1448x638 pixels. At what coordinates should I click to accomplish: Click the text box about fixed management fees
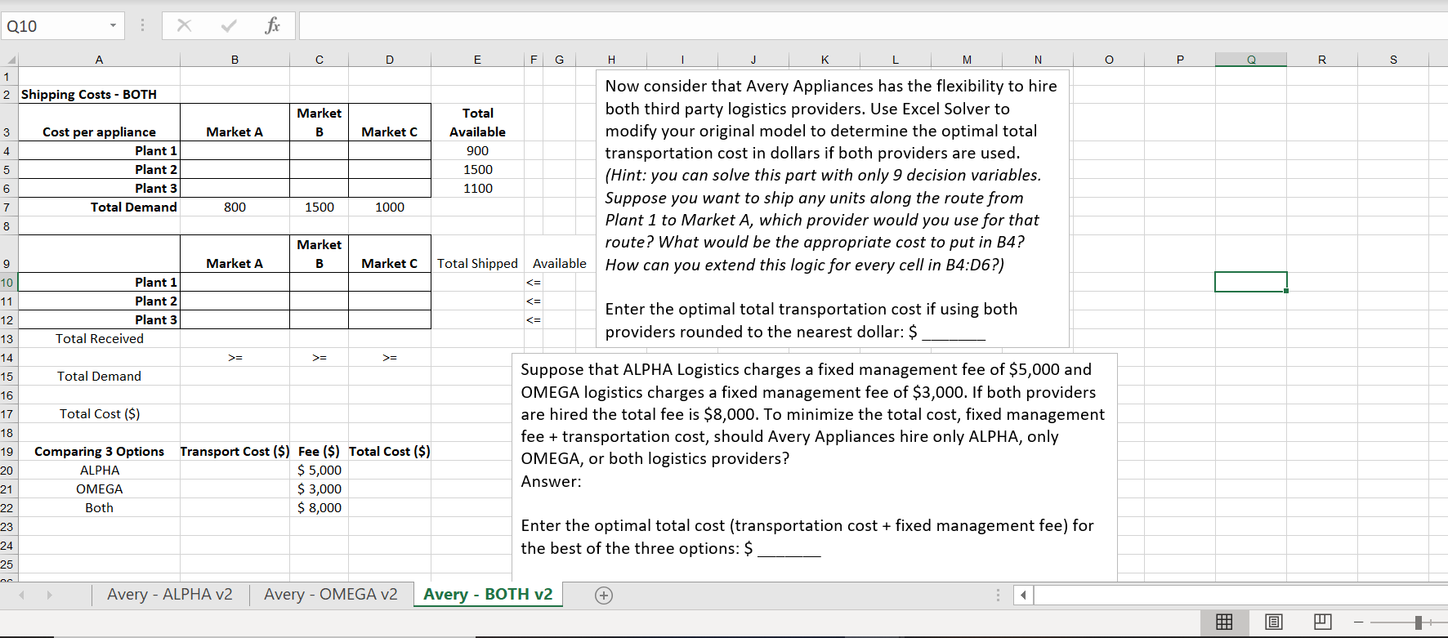(814, 467)
